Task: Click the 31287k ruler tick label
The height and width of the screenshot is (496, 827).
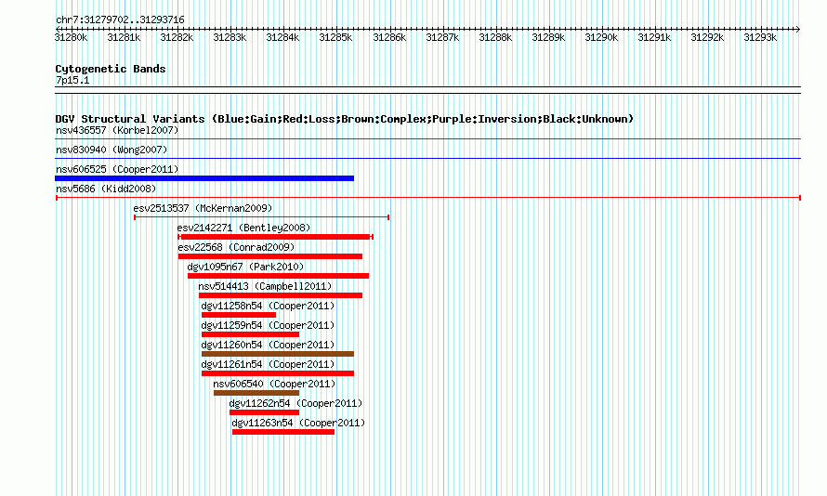Action: pyautogui.click(x=442, y=37)
